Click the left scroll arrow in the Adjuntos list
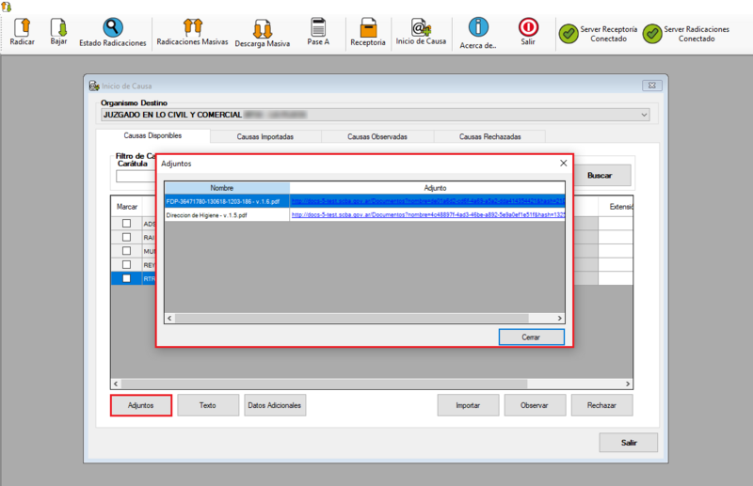This screenshot has height=486, width=753. click(x=169, y=318)
